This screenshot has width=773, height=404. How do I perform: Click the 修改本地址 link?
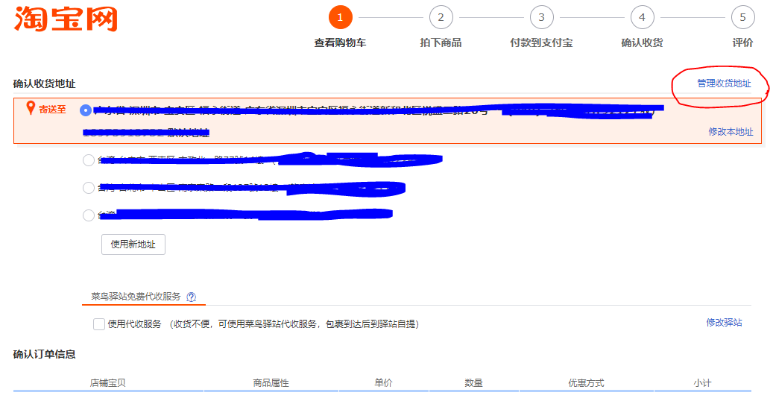(x=731, y=131)
